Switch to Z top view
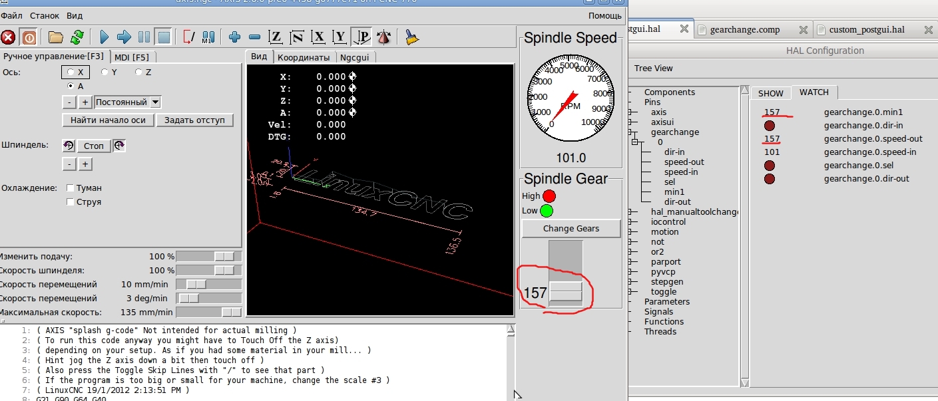 276,37
